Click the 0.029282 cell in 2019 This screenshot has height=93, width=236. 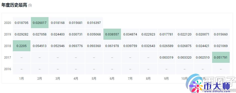pos(22,34)
